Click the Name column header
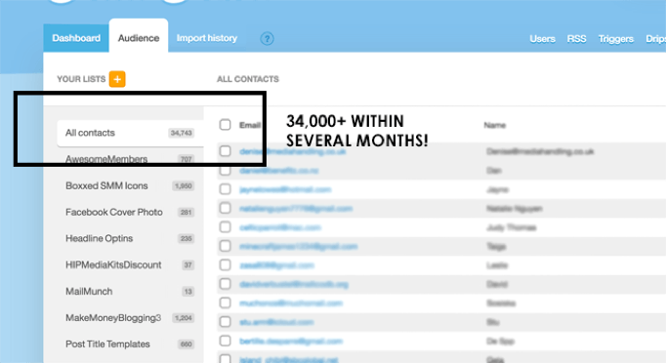 (x=495, y=125)
